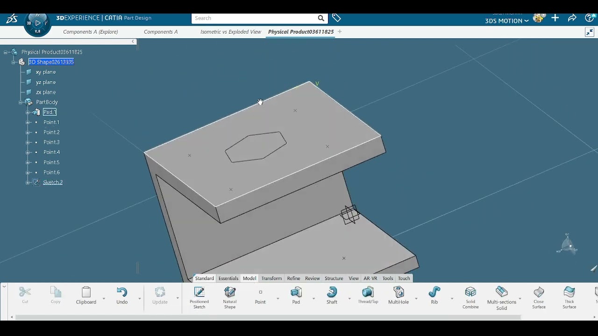Open the Multi-sections Solid dropdown arrow

coord(520,298)
